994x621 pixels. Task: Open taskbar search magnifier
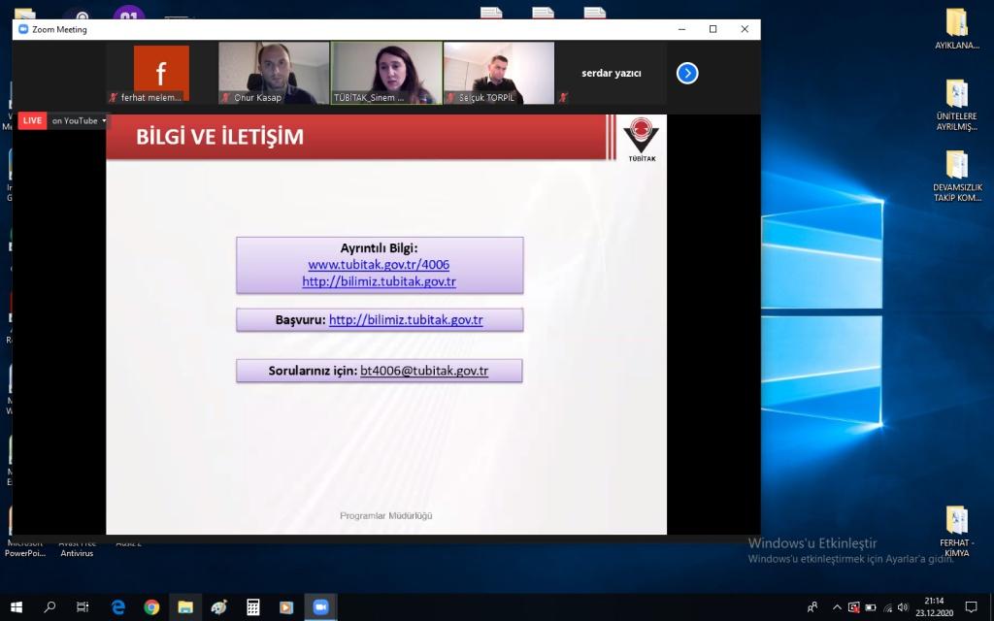pos(50,607)
